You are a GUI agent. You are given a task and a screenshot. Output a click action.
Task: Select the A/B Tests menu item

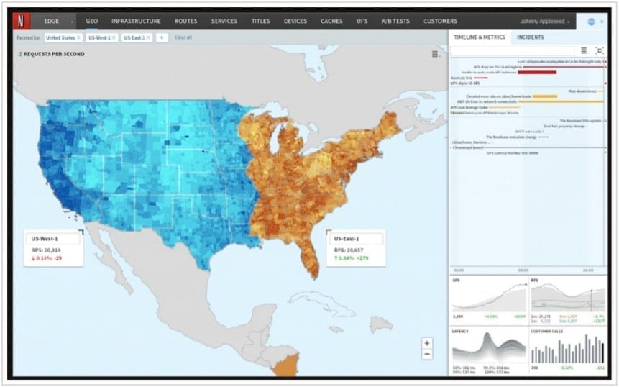[x=395, y=22]
